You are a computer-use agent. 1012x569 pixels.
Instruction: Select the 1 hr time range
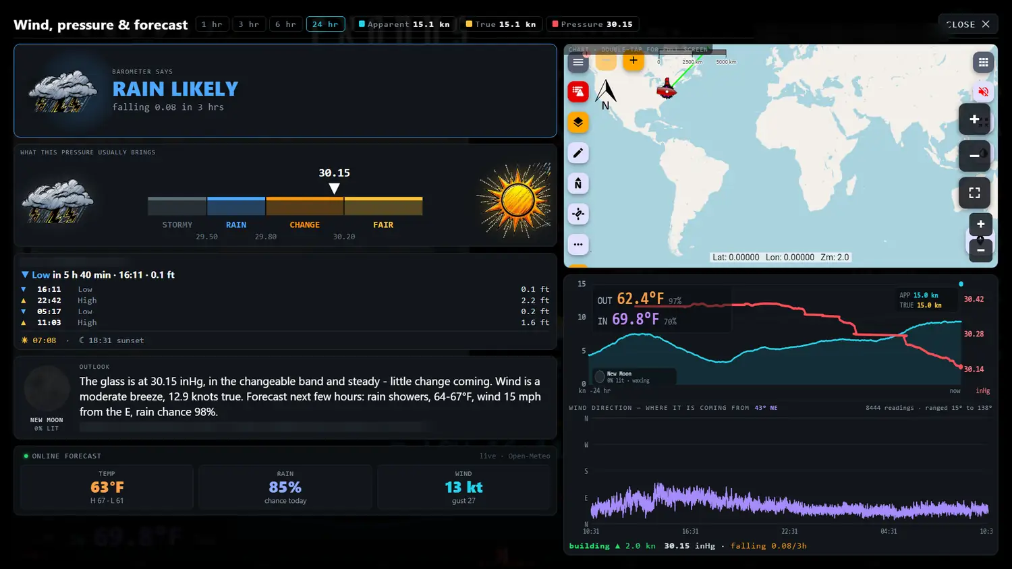(x=212, y=24)
